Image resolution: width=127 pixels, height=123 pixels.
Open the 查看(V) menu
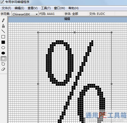33,8
